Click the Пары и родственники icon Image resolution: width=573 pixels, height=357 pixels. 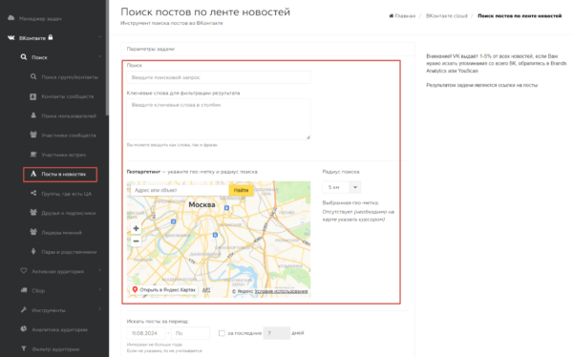(33, 251)
